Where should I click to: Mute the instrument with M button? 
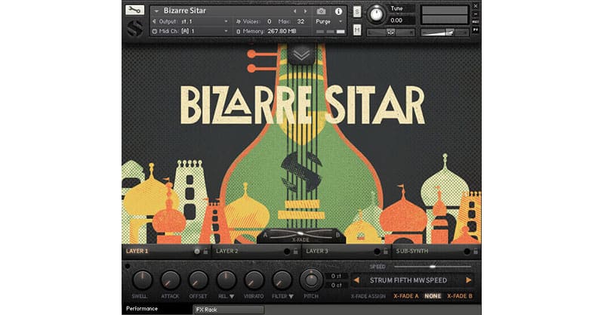pyautogui.click(x=357, y=29)
